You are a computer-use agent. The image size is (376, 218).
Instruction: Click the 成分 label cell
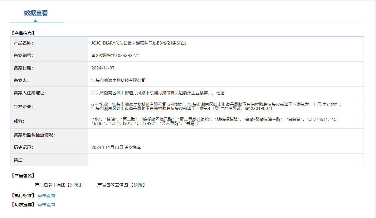(x=49, y=121)
